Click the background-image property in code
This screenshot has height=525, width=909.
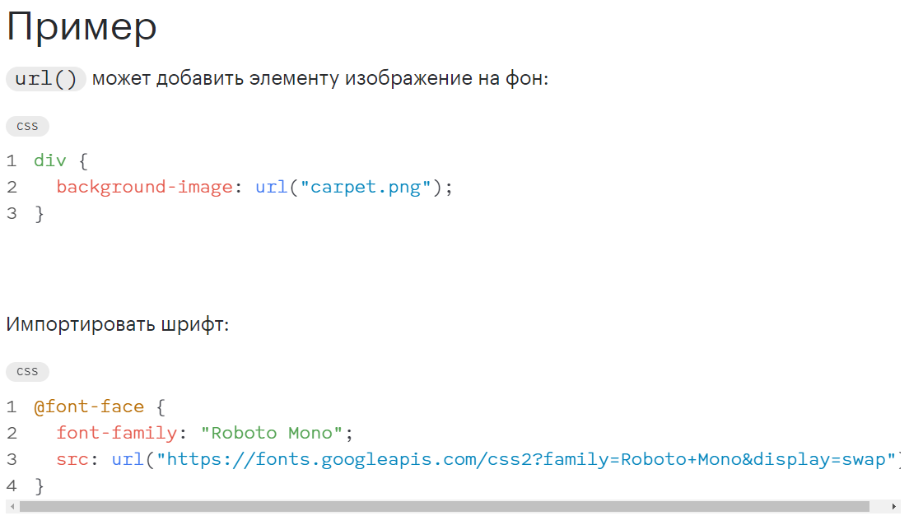pyautogui.click(x=144, y=187)
